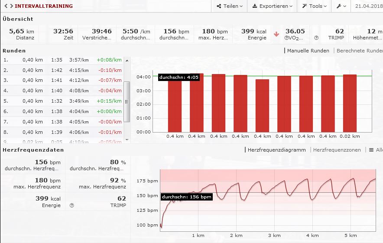Screen dimensions: 383x243
Task: Open the Exportieren dropdown menu
Action: [272, 6]
